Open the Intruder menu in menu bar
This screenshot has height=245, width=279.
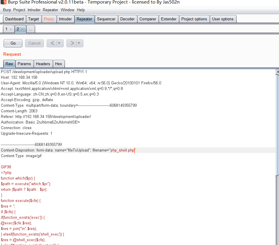[34, 10]
